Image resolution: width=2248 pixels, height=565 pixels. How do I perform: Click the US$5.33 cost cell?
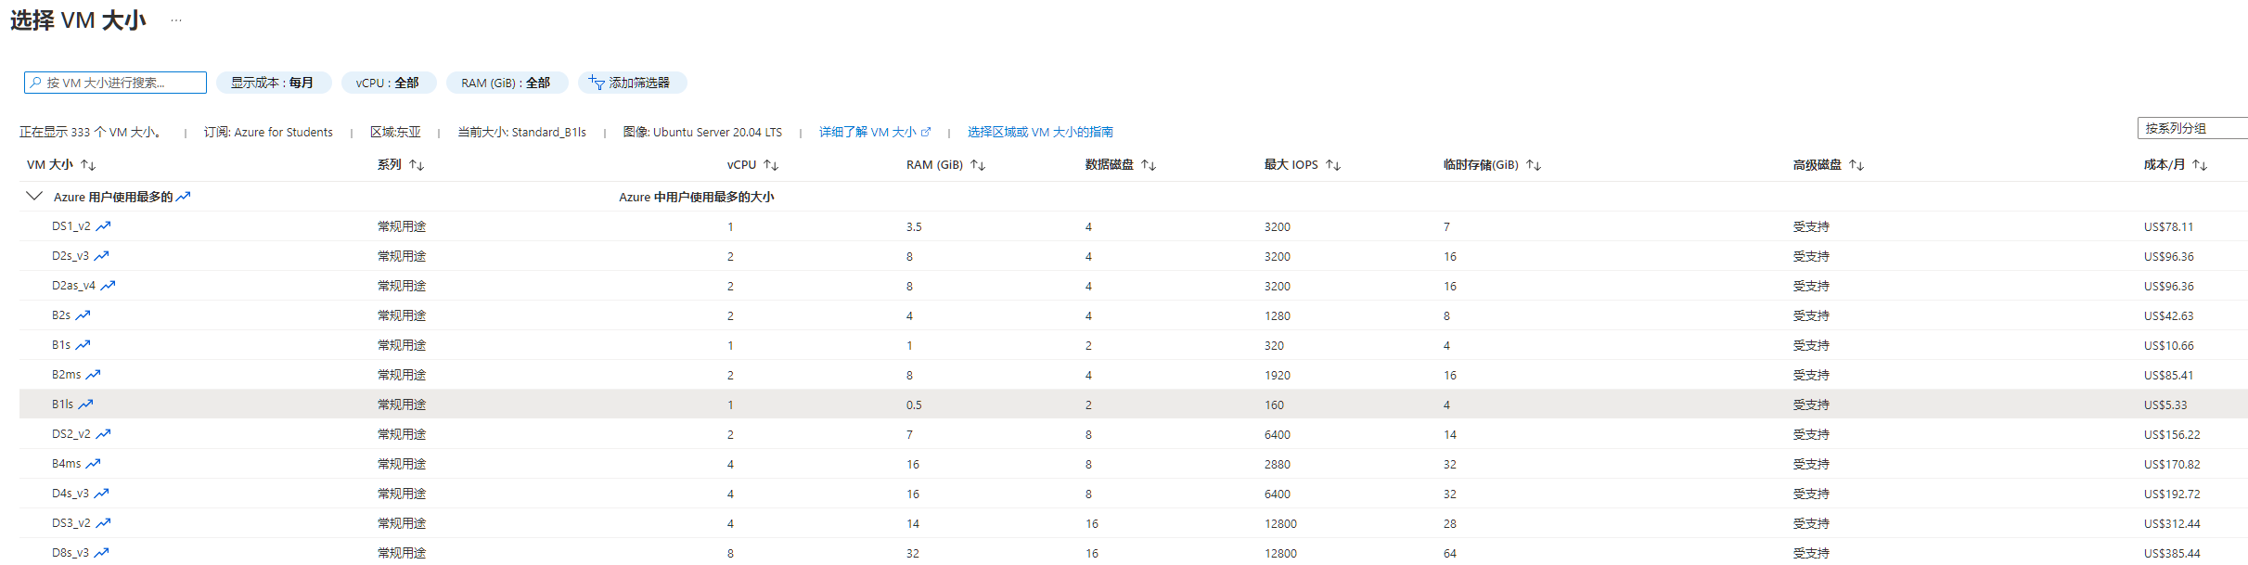pyautogui.click(x=2165, y=405)
